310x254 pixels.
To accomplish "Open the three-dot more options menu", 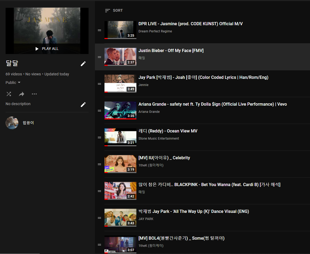I will (x=34, y=94).
